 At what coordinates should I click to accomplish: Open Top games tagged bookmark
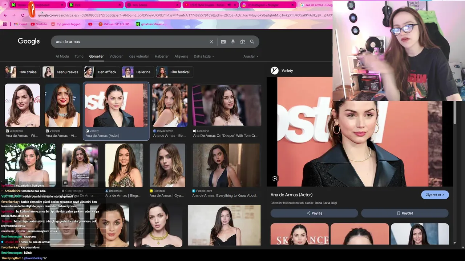(67, 24)
